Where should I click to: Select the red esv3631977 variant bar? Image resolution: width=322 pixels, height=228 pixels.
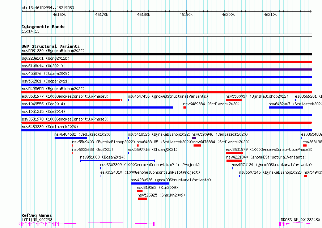[x=72, y=100]
